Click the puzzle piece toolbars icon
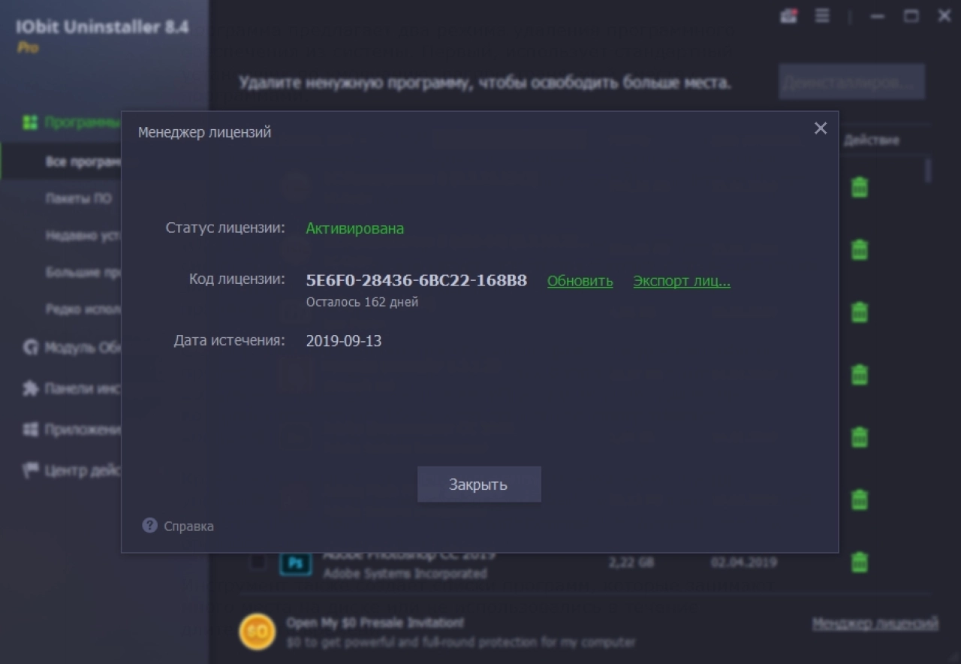The image size is (961, 664). [x=30, y=389]
